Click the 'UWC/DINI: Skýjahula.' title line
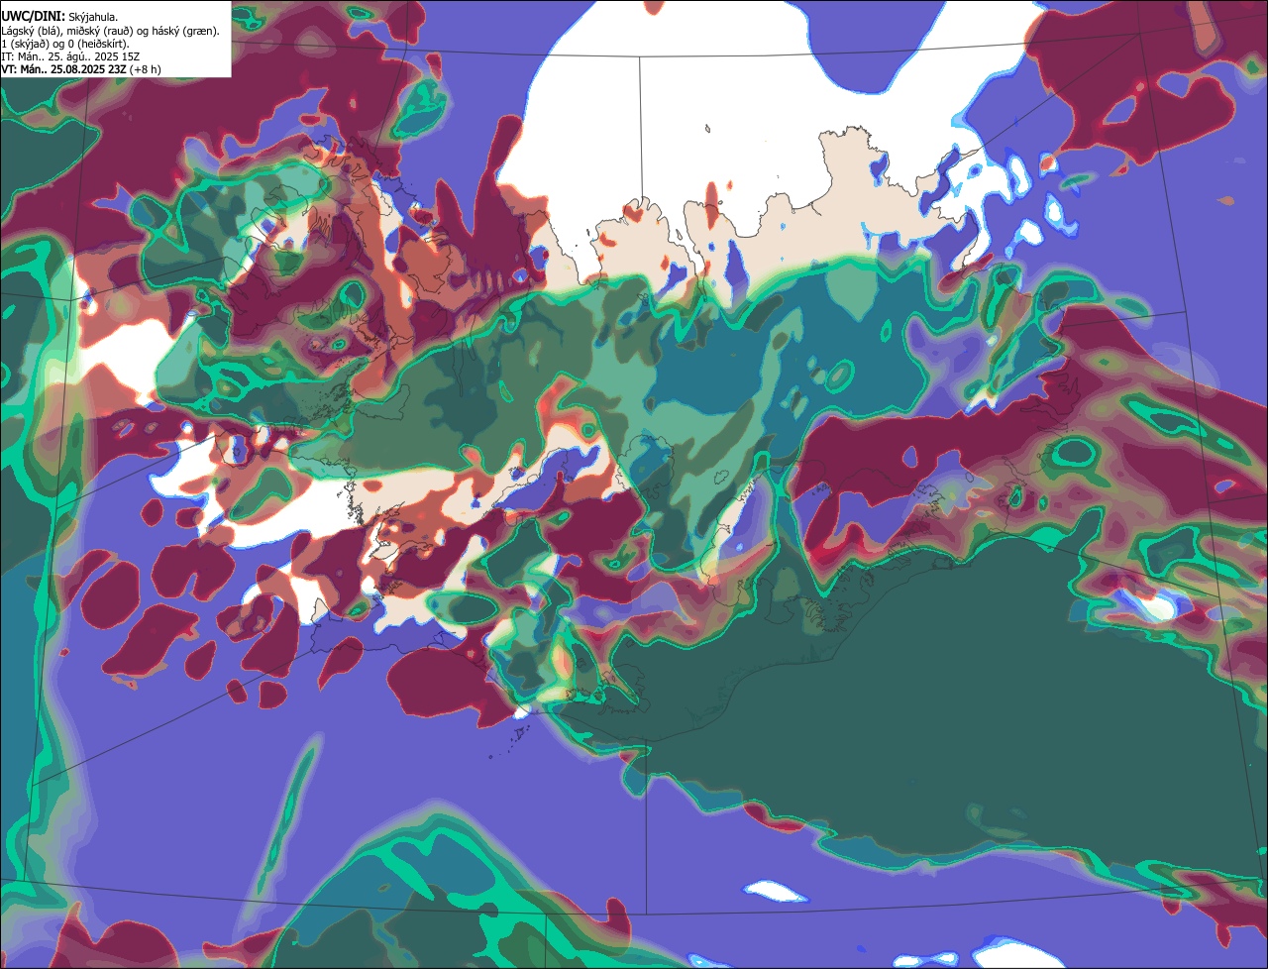 click(x=59, y=16)
